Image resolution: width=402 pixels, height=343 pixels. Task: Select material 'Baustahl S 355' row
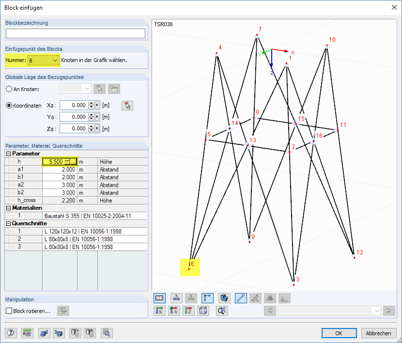(76, 216)
